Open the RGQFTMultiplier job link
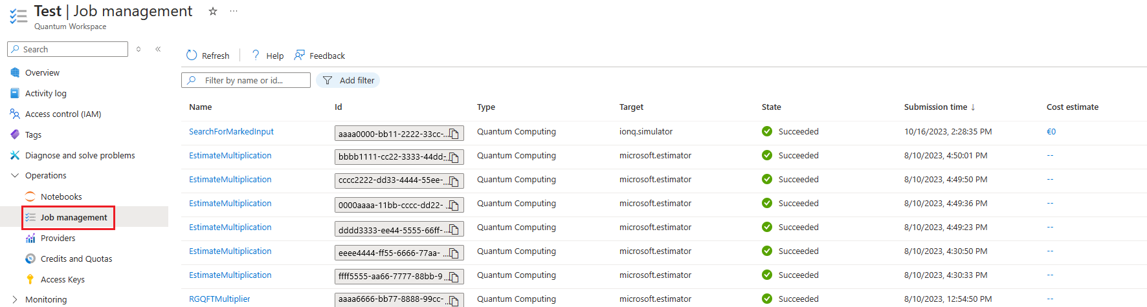Viewport: 1147px width, 307px height. pyautogui.click(x=219, y=299)
